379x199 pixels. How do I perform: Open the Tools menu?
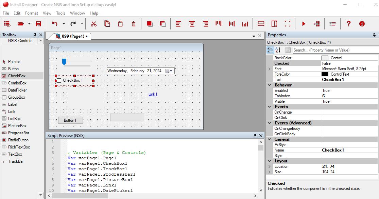pos(61,13)
